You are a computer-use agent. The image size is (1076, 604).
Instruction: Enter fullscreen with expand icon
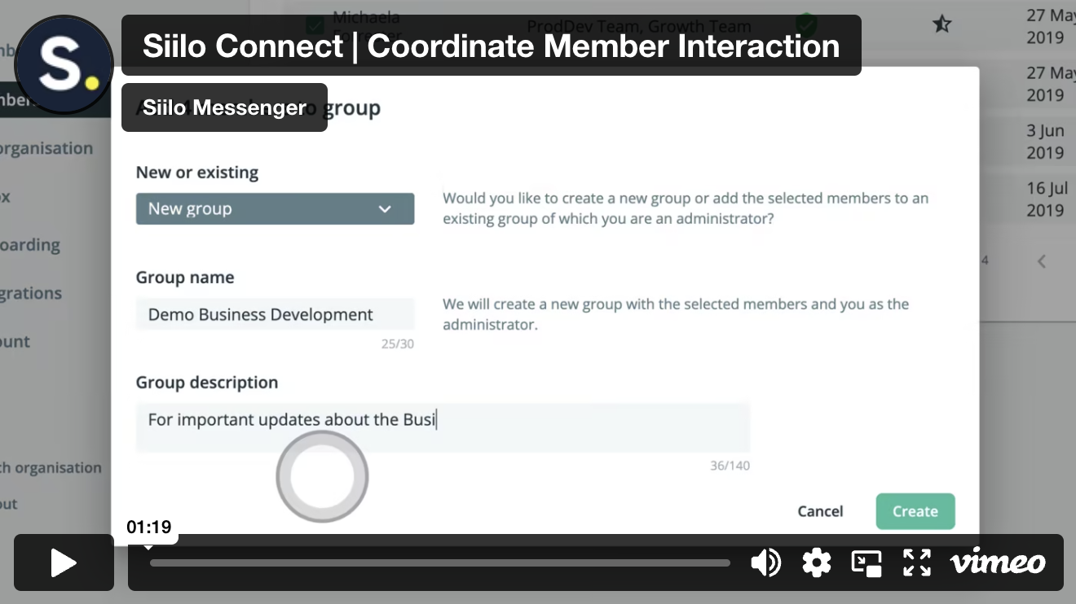[x=917, y=562]
